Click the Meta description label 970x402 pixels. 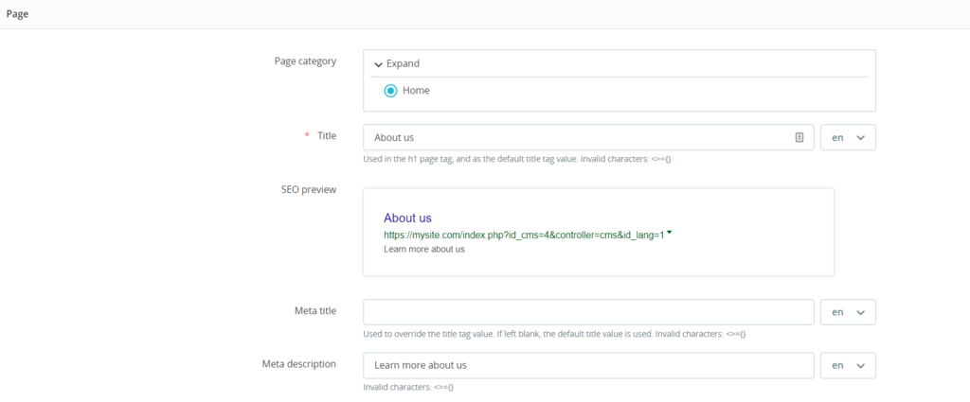coord(298,363)
